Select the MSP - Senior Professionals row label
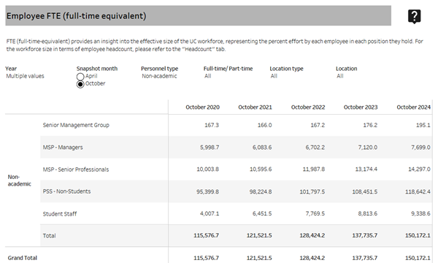438x263 pixels. [x=76, y=169]
